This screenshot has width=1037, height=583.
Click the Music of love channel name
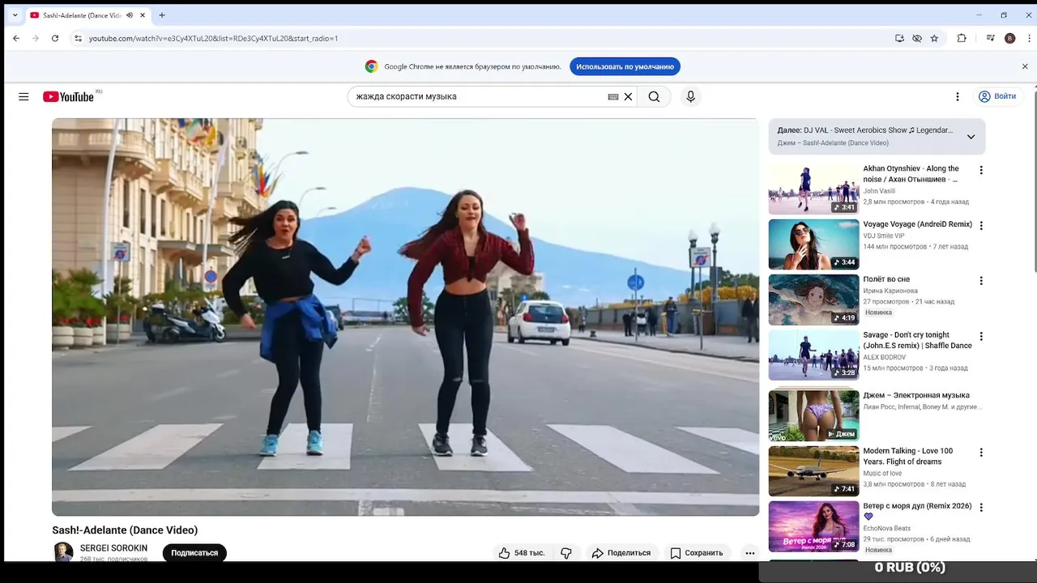[x=882, y=474]
